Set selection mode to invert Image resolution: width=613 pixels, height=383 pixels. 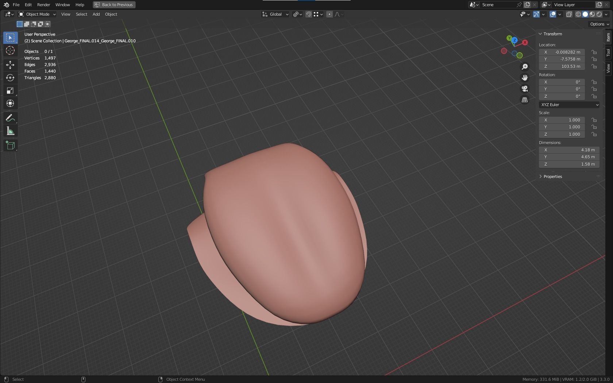pos(41,24)
